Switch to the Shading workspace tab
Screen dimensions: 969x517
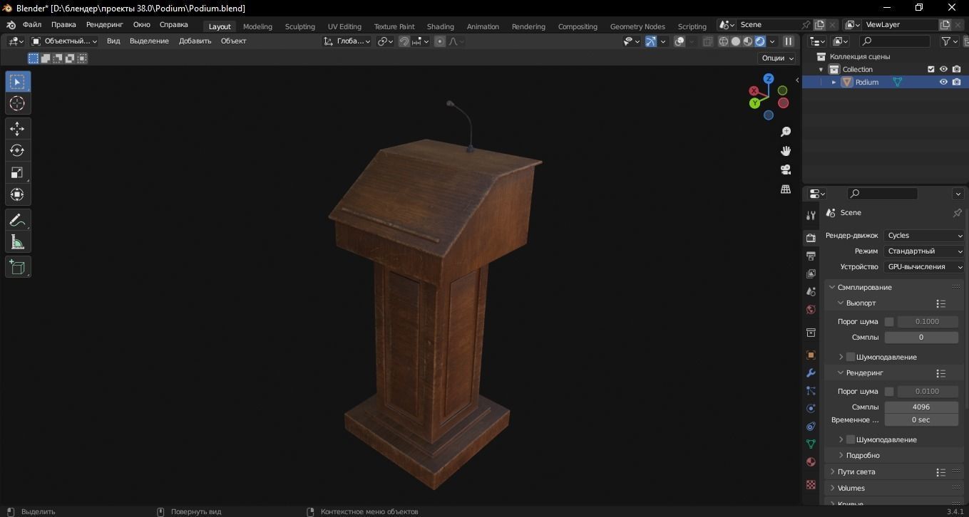pyautogui.click(x=440, y=26)
